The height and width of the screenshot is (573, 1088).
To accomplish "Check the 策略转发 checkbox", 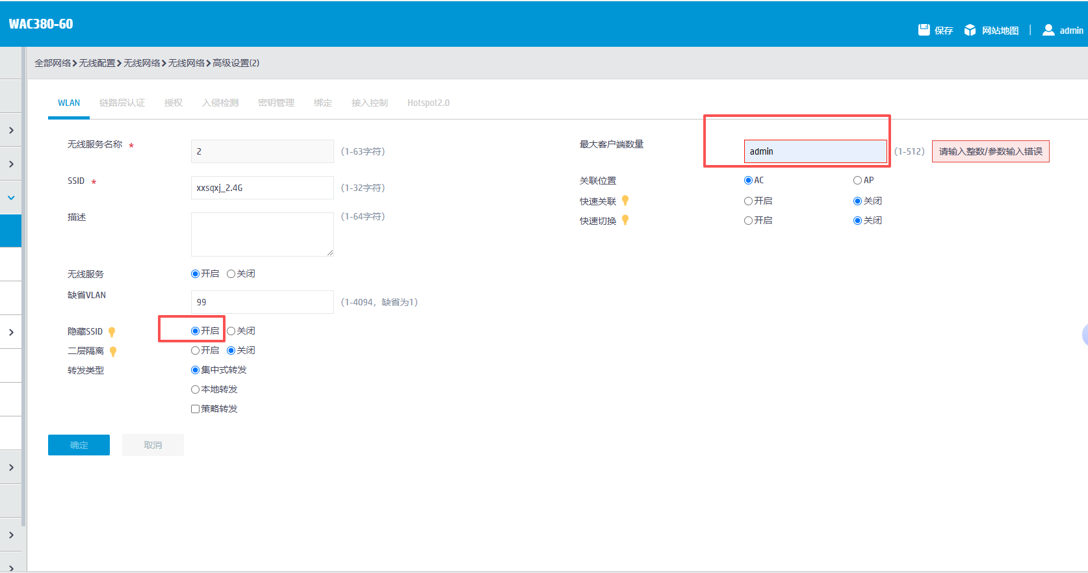I will tap(195, 409).
